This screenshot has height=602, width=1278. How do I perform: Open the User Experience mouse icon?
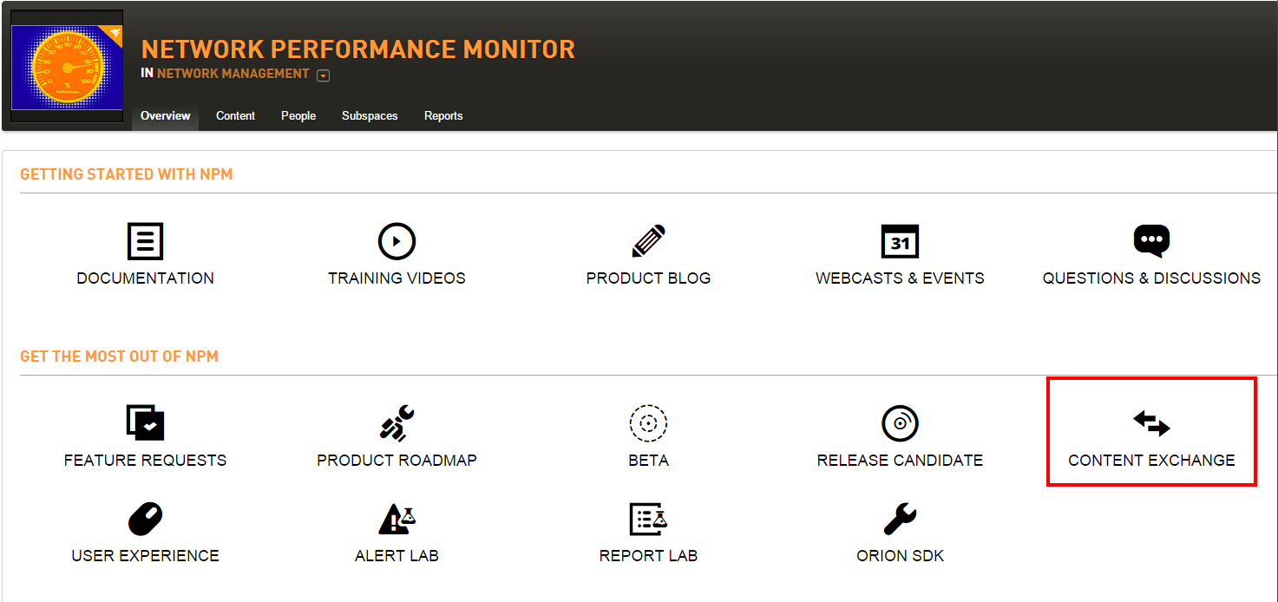coord(145,519)
